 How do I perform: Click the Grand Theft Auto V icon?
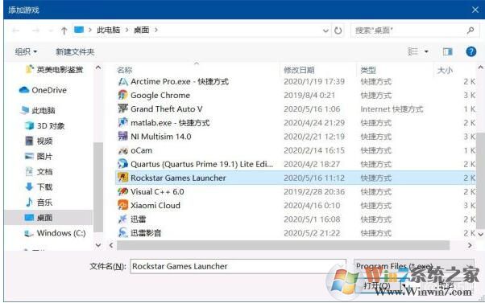(122, 109)
